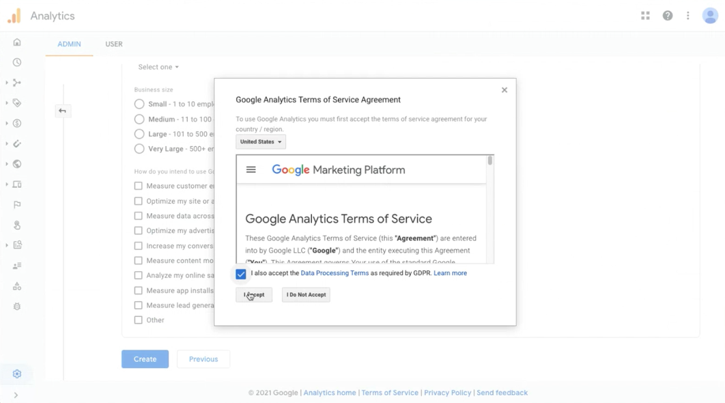Open the Learn more link
Screen dimensions: 725x403
point(451,273)
